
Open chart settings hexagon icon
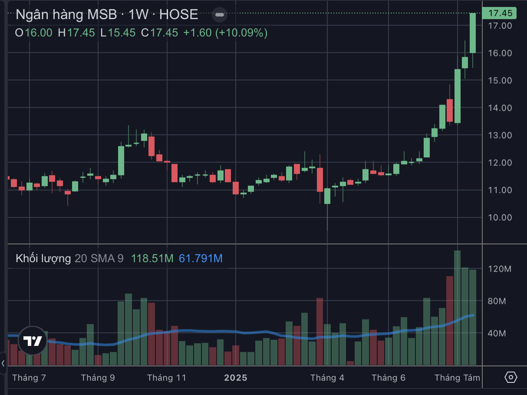[x=511, y=377]
